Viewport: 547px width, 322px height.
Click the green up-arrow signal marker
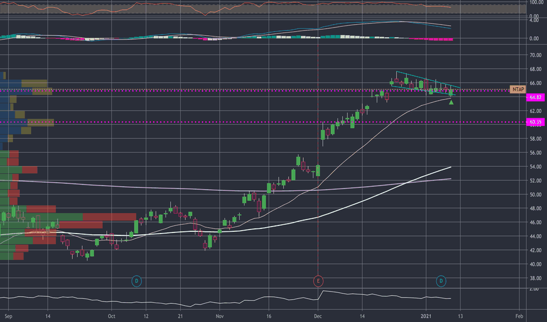tap(451, 102)
